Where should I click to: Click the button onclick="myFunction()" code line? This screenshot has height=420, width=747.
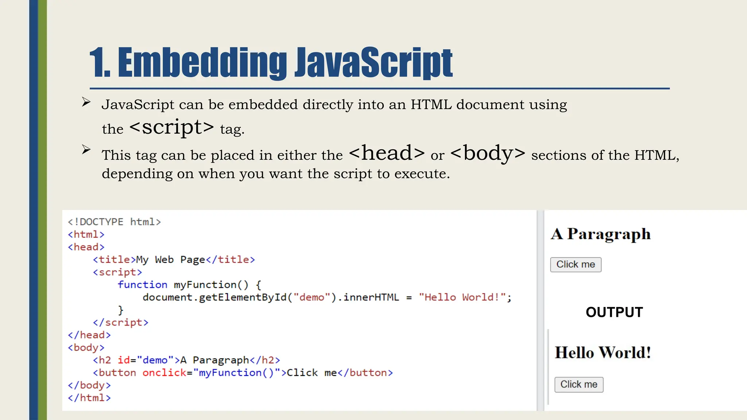tap(243, 373)
